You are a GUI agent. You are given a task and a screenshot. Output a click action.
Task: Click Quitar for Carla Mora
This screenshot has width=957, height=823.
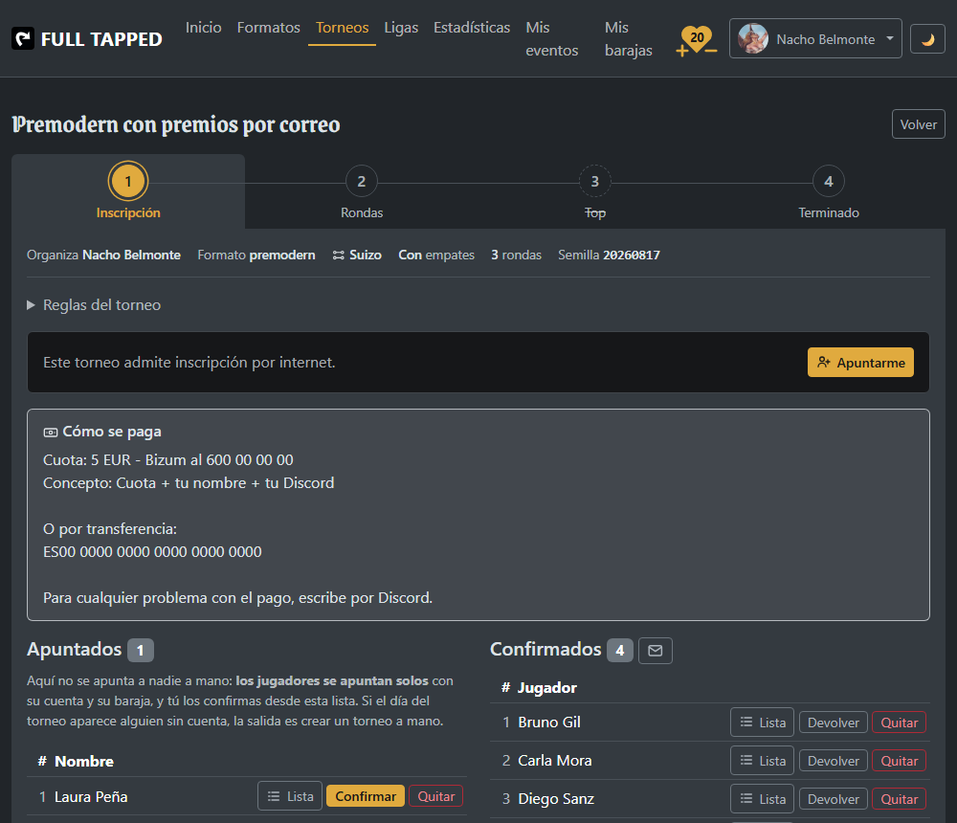(x=899, y=761)
